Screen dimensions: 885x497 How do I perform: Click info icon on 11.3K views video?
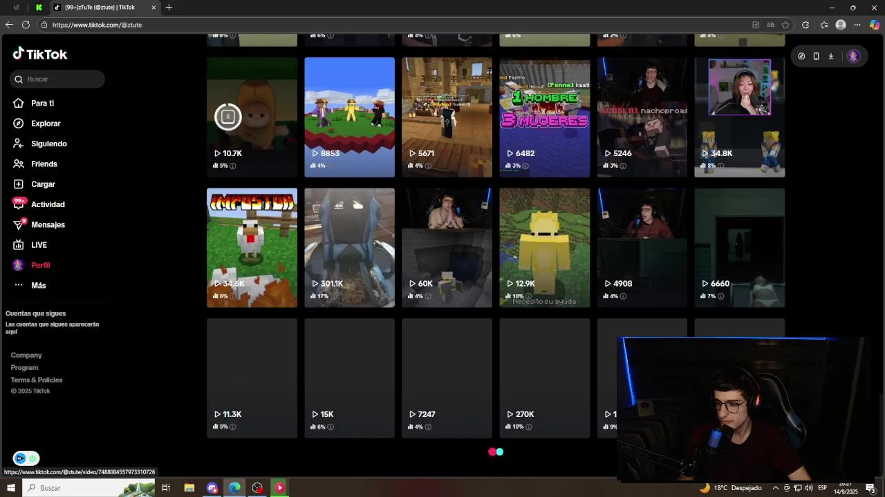pyautogui.click(x=232, y=427)
